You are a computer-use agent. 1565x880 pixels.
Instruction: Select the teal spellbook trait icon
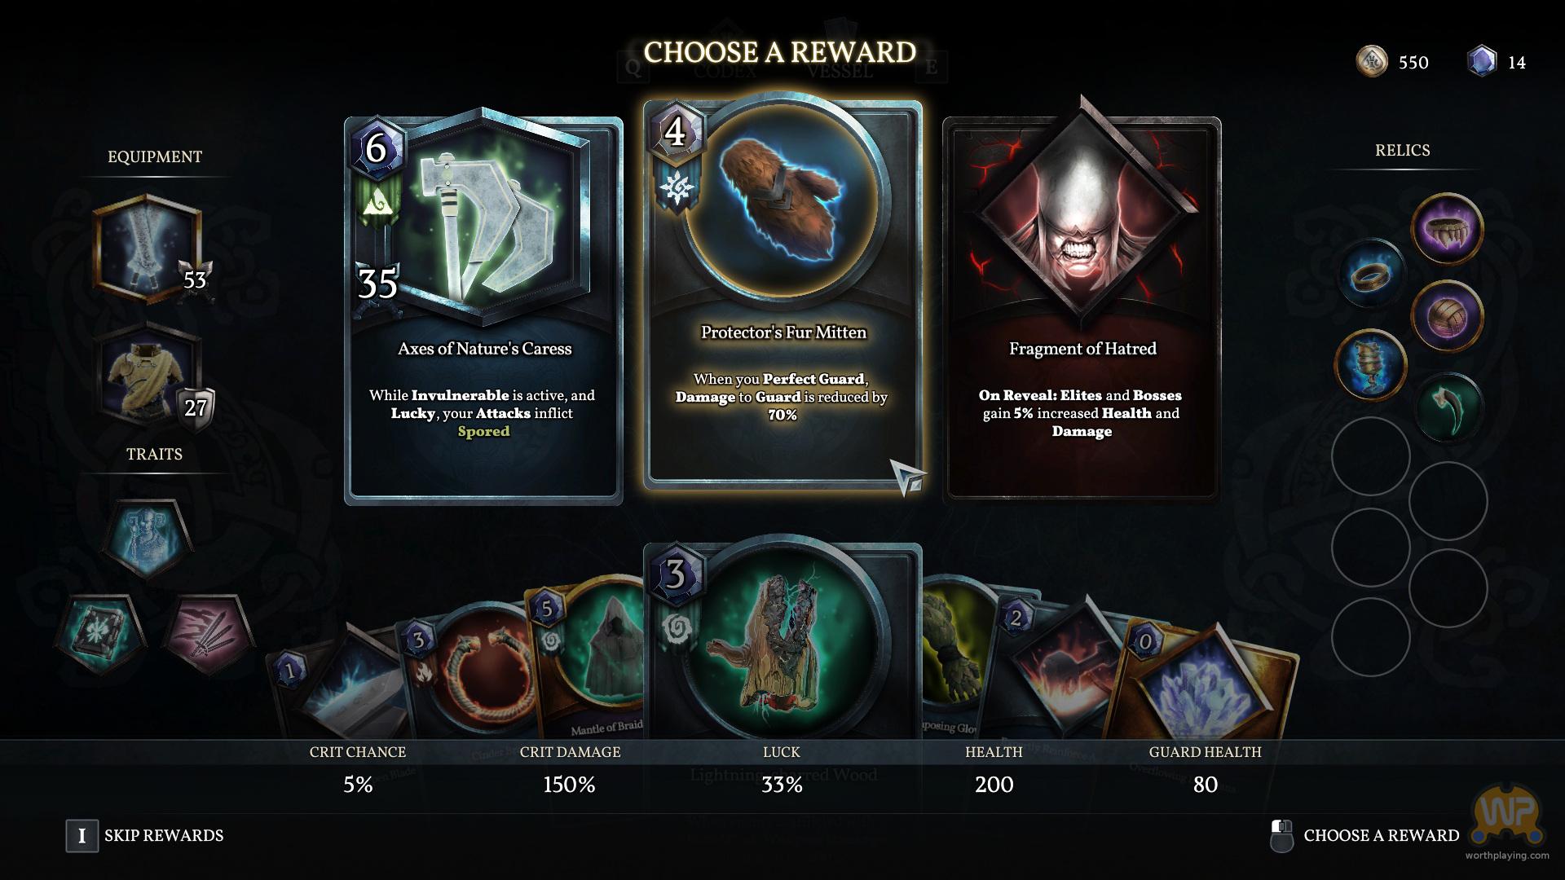pyautogui.click(x=99, y=635)
